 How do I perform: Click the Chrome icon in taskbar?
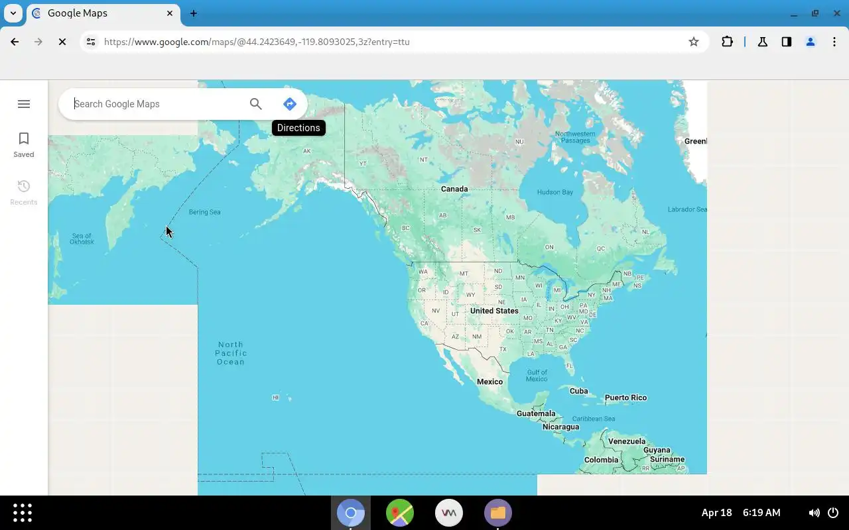click(351, 513)
